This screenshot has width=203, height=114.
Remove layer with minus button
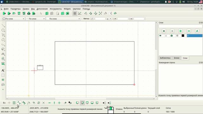coord(189,31)
